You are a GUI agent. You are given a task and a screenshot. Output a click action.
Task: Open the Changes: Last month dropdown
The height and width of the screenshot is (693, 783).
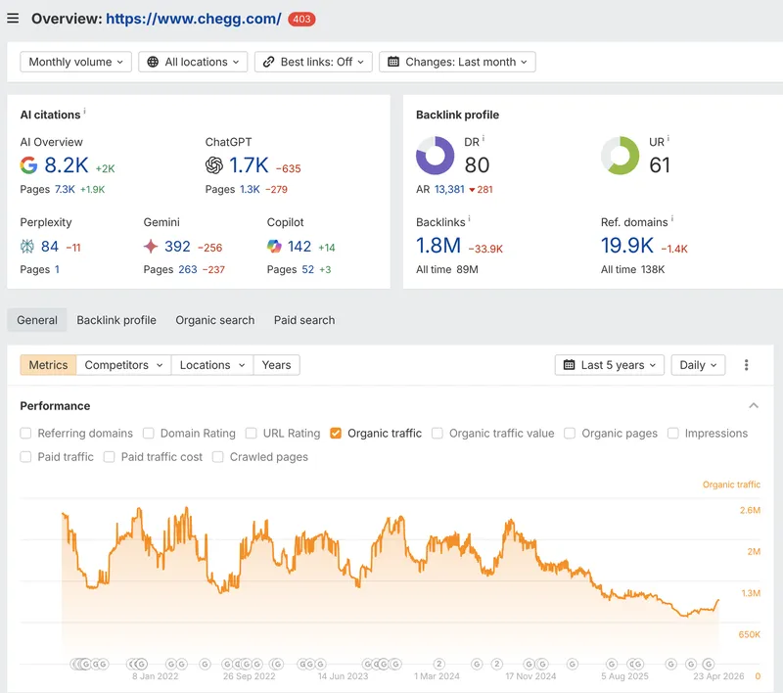point(457,62)
